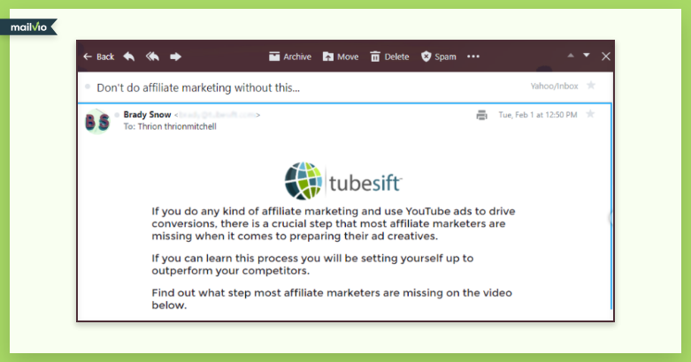691x362 pixels.
Task: Go to previous message with up triangle
Action: click(571, 56)
